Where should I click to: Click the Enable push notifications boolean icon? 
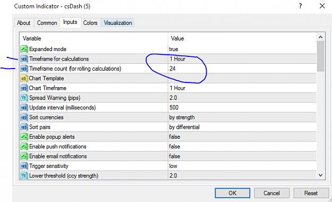[x=24, y=147]
